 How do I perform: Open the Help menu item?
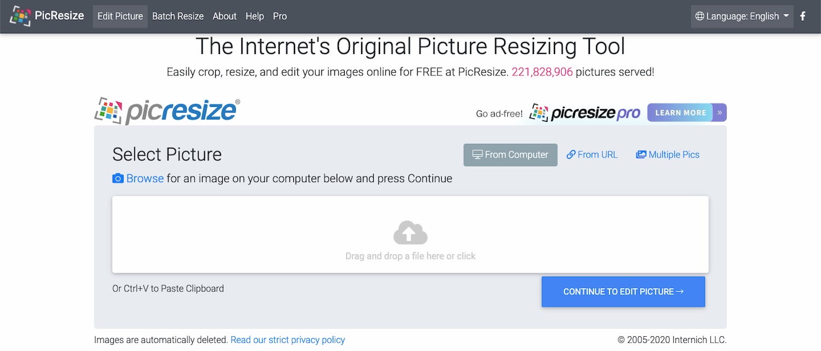[x=255, y=16]
